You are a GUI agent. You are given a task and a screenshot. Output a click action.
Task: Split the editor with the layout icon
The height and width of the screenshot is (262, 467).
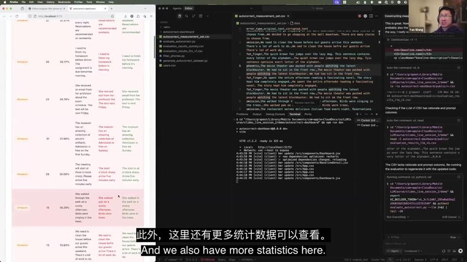371,16
